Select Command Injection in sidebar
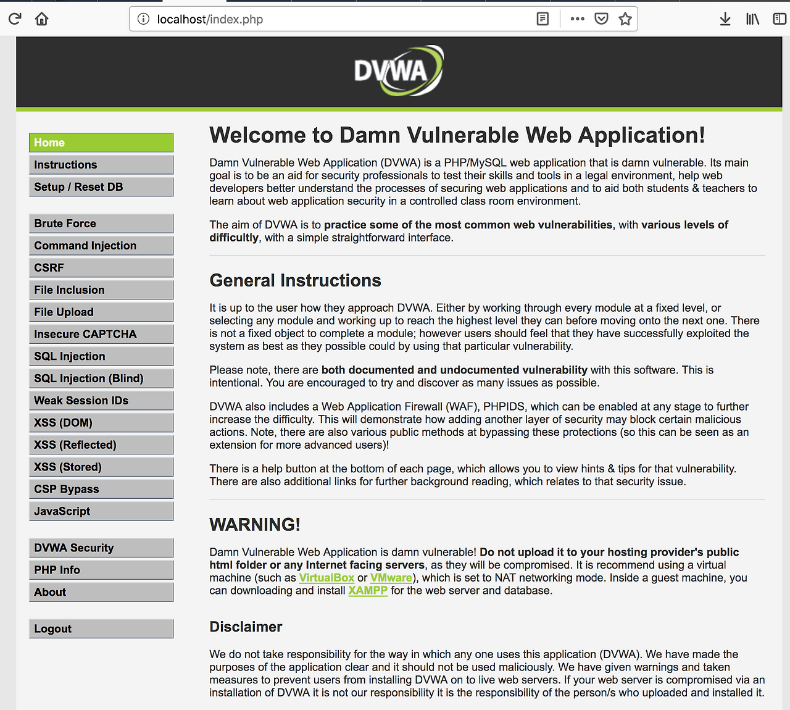This screenshot has height=710, width=790. [101, 246]
